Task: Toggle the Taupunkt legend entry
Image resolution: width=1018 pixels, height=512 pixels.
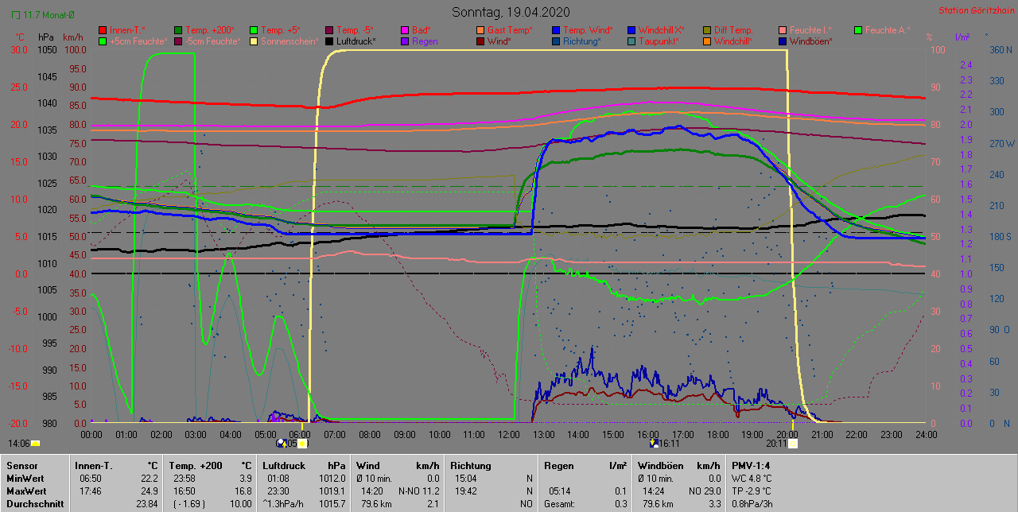Action: (654, 41)
